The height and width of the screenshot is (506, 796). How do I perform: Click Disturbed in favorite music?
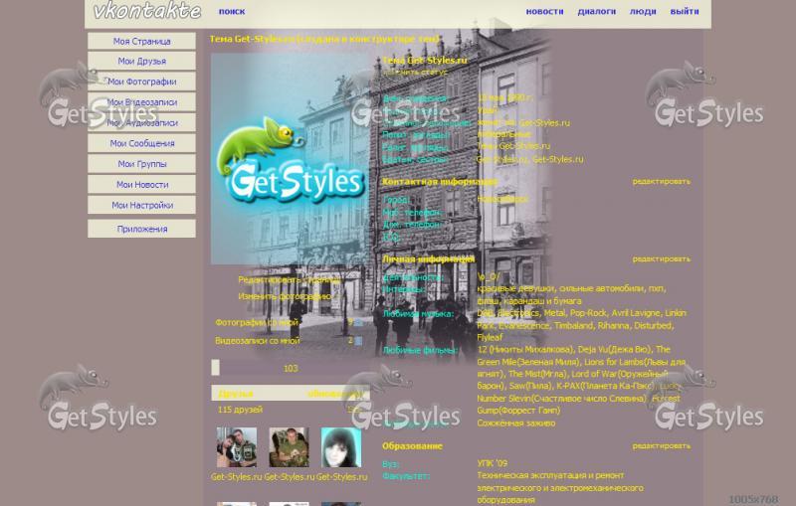click(x=653, y=325)
